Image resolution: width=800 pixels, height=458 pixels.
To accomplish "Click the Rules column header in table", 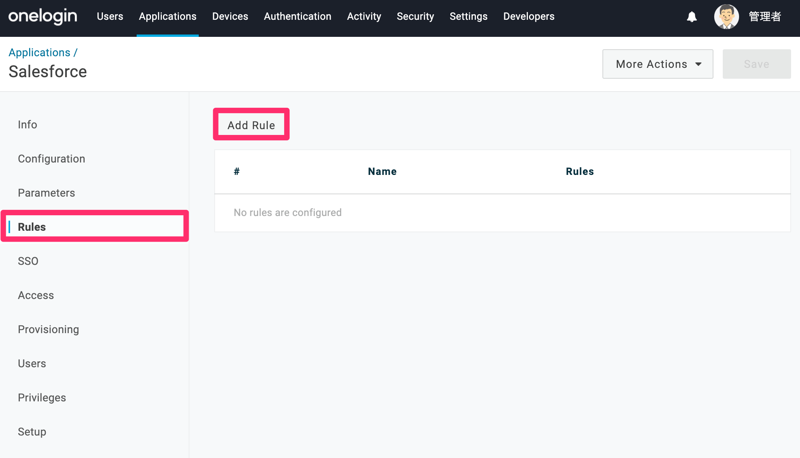I will (x=580, y=171).
